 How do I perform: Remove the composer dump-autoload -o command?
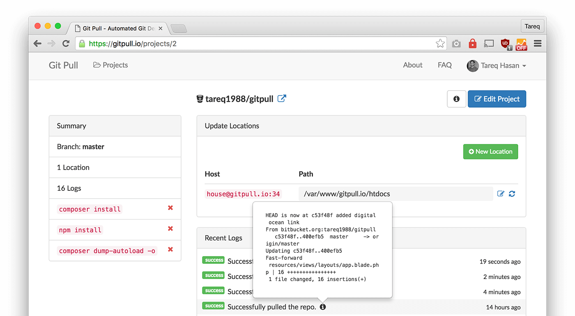tap(170, 250)
